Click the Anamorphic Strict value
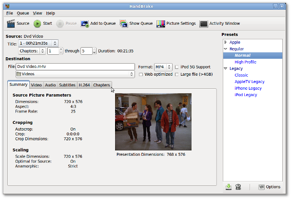291x199 pixels. click(x=73, y=166)
